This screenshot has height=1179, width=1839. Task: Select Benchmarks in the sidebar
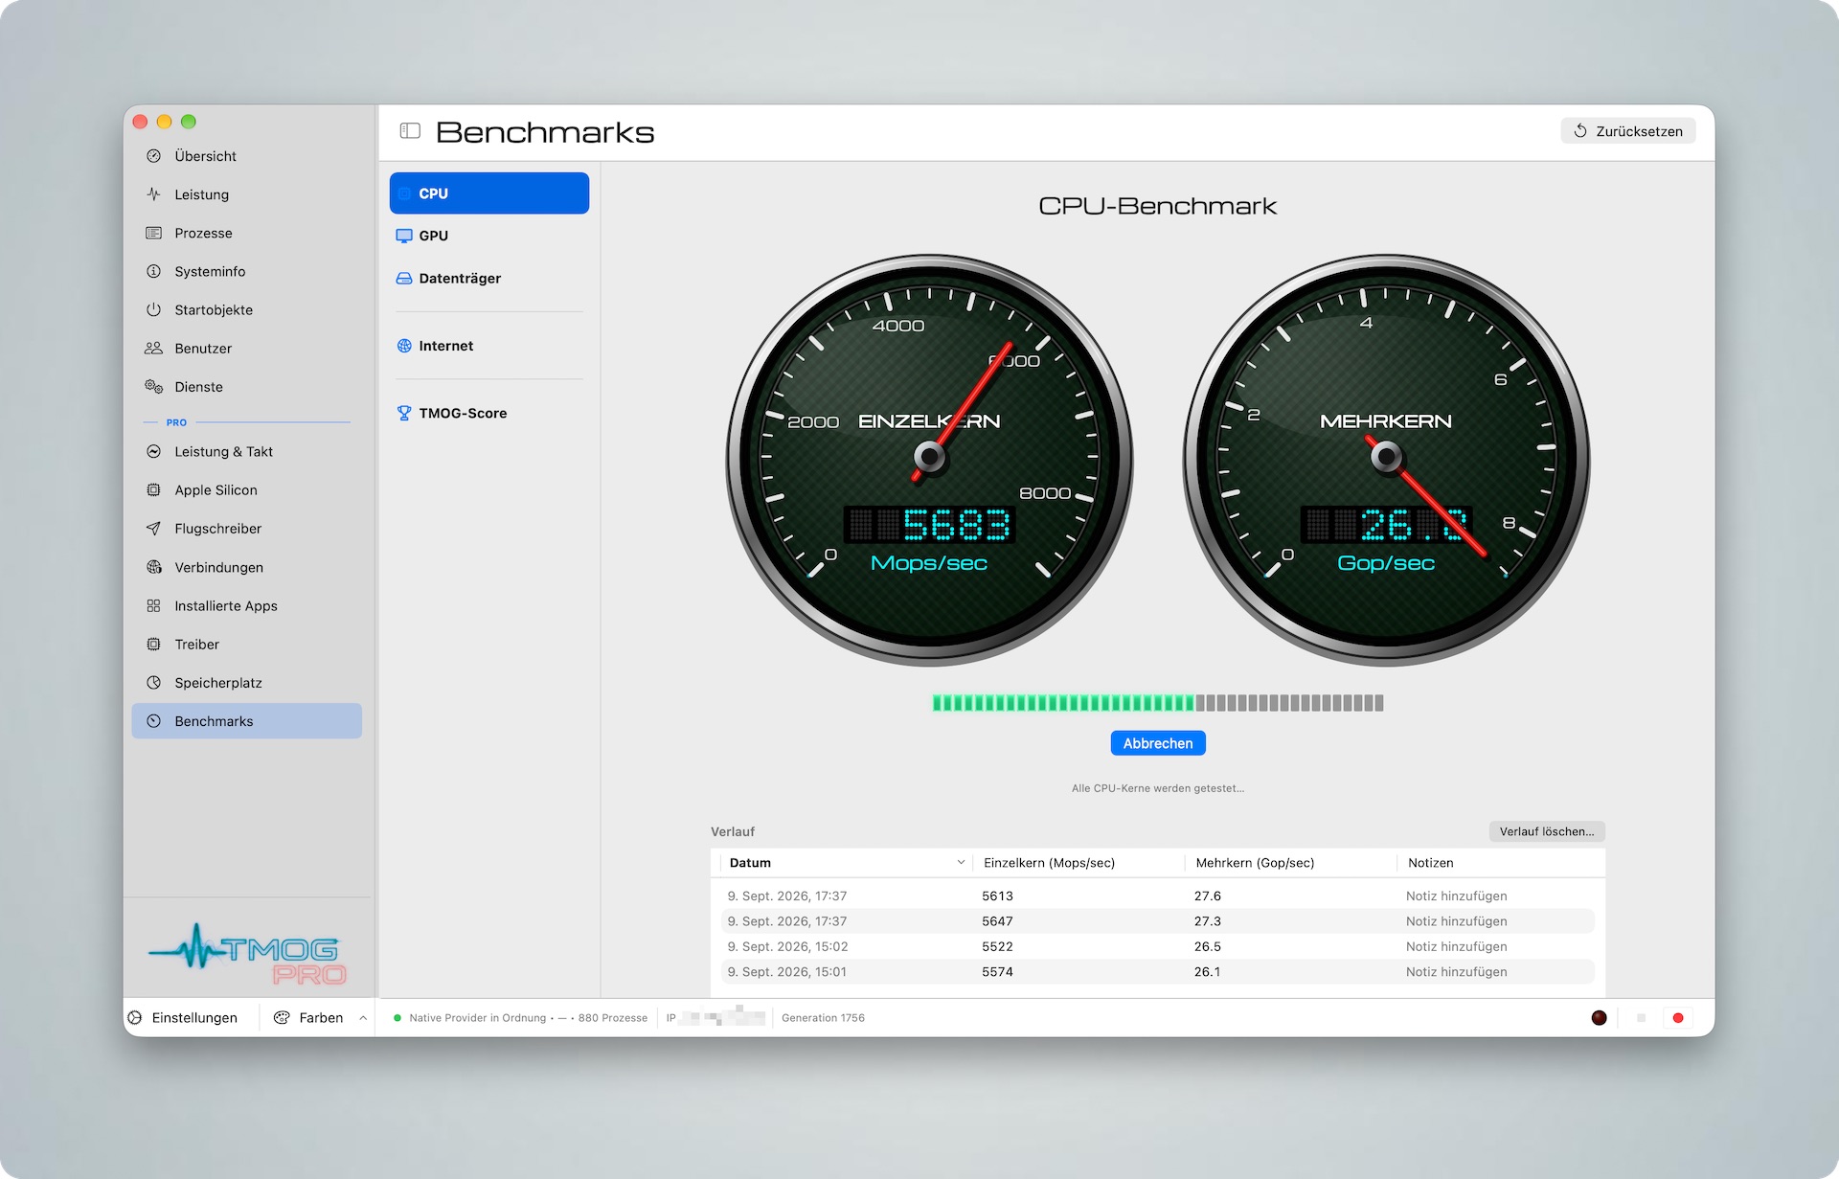click(246, 721)
